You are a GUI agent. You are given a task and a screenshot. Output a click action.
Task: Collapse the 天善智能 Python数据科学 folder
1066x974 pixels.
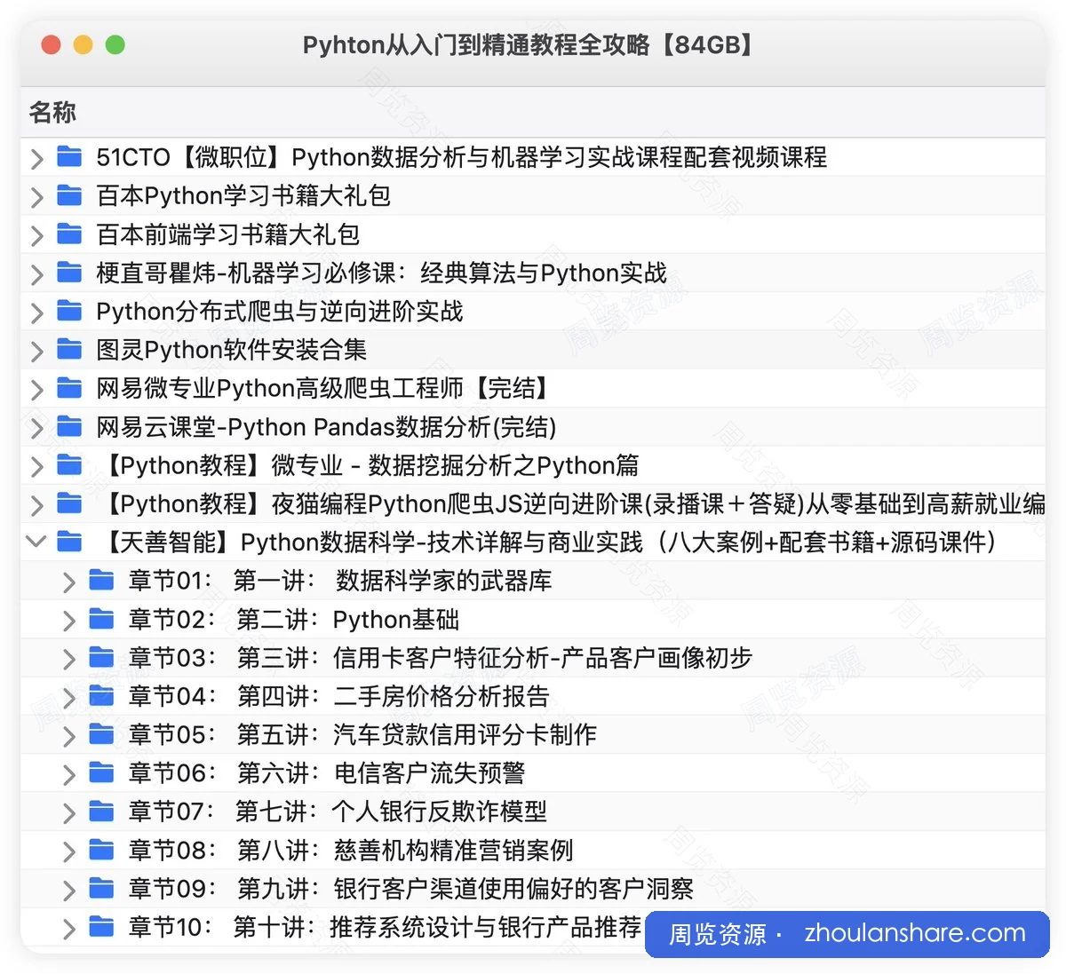pyautogui.click(x=36, y=541)
